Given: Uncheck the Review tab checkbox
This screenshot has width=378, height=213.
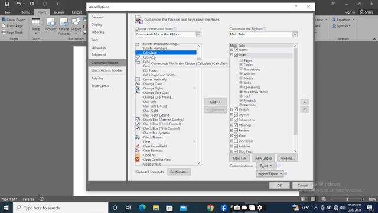Looking at the screenshot, I should pyautogui.click(x=236, y=130).
